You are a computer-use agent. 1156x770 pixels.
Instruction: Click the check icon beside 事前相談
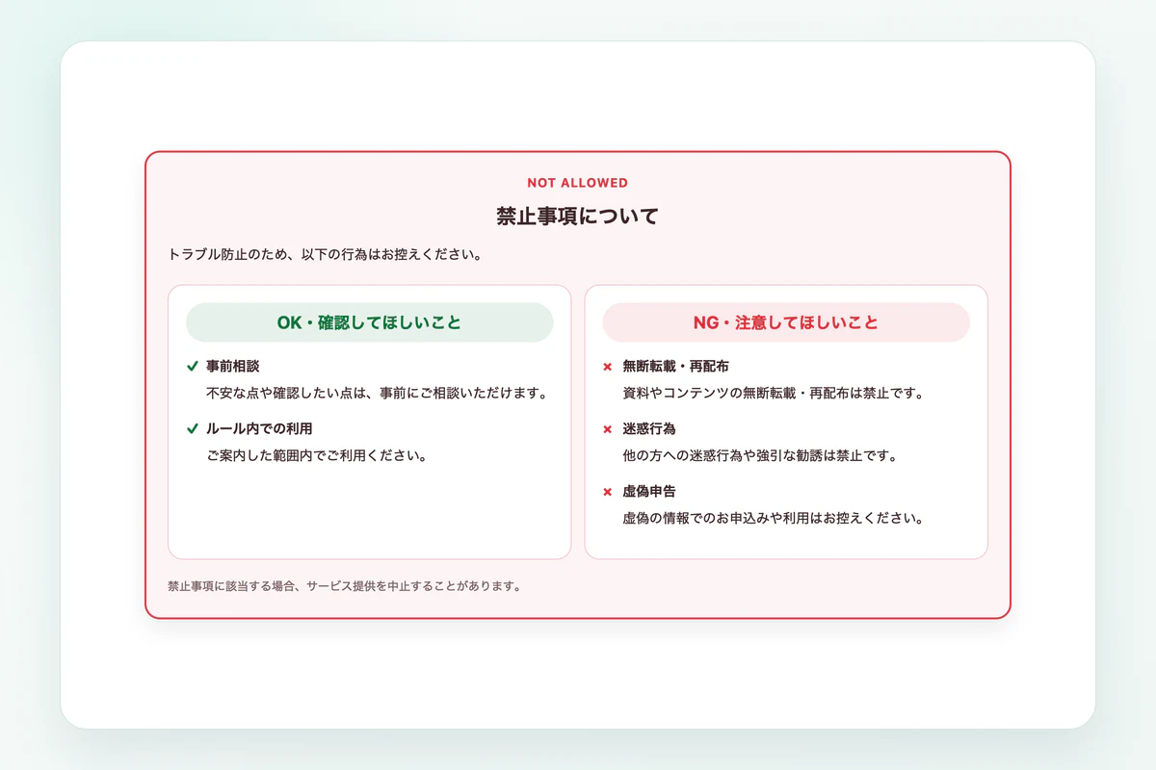193,367
